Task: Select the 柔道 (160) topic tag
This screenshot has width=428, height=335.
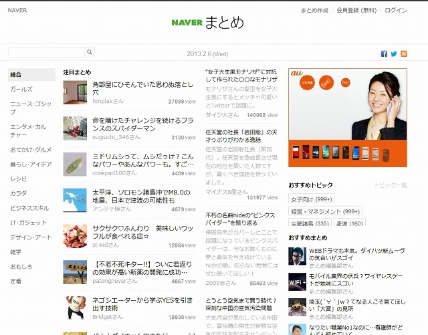Action: (x=349, y=223)
